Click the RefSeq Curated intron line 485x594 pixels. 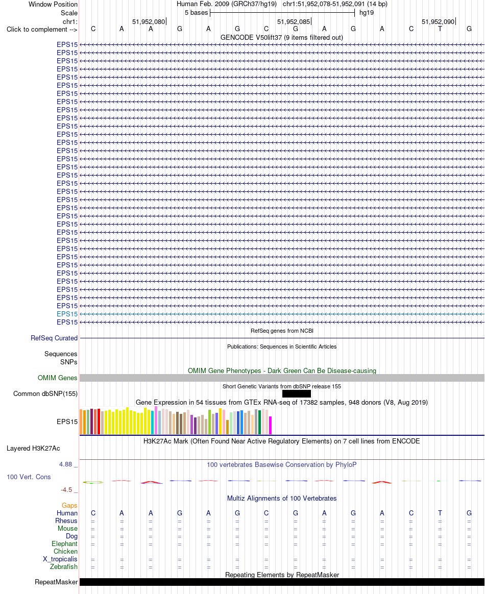pos(282,338)
